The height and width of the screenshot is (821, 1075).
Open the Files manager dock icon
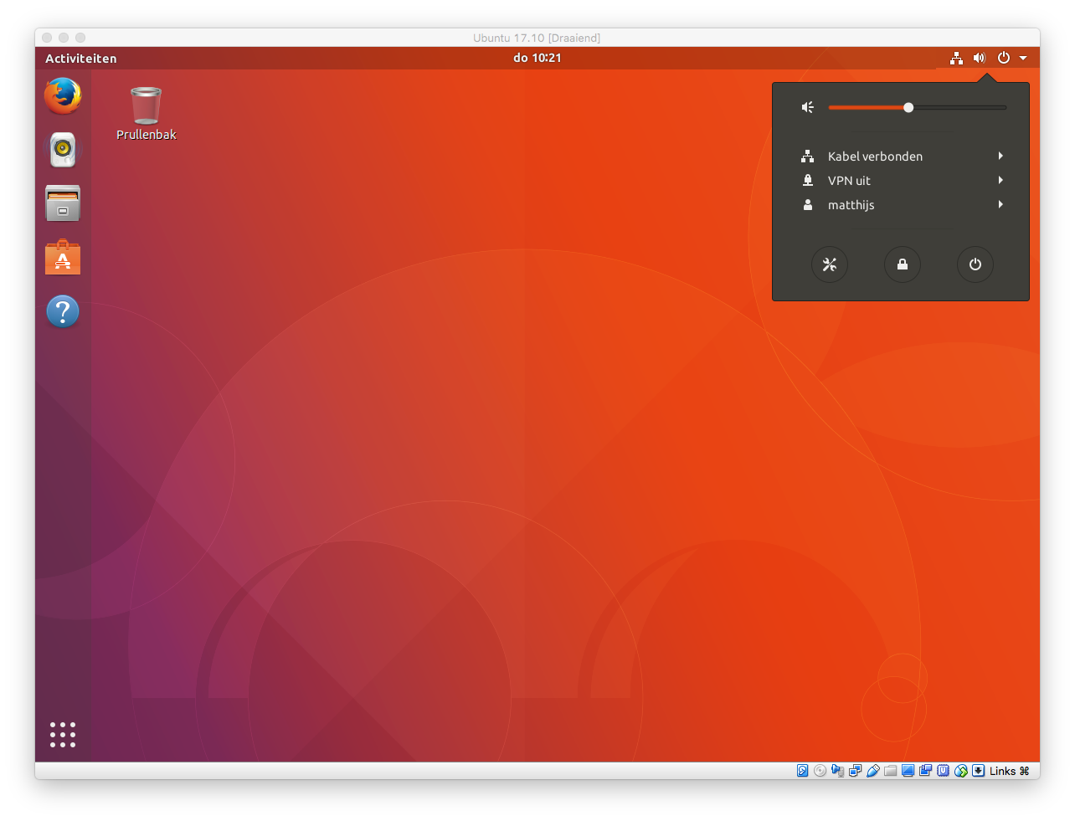[x=63, y=203]
